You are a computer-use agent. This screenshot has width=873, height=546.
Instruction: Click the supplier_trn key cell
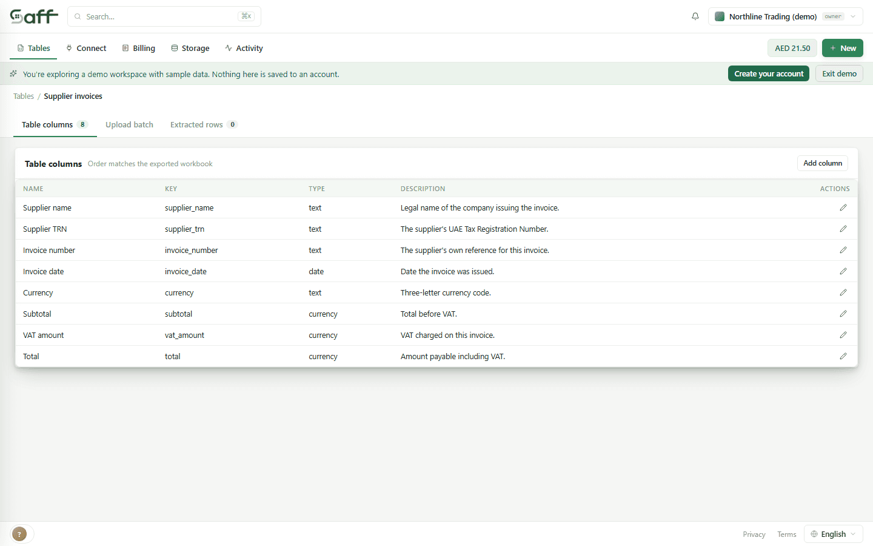tap(184, 229)
